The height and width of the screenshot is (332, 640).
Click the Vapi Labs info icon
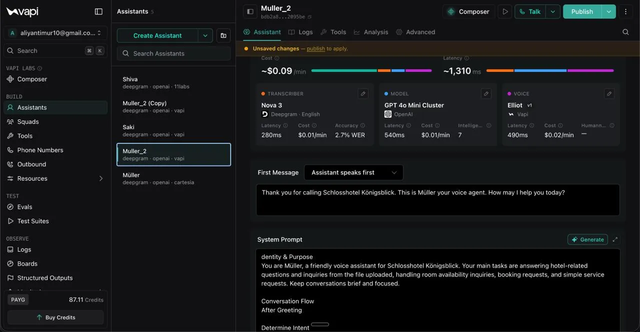[40, 68]
